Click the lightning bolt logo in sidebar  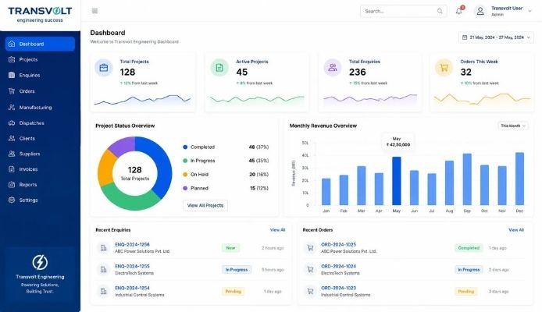pyautogui.click(x=40, y=262)
